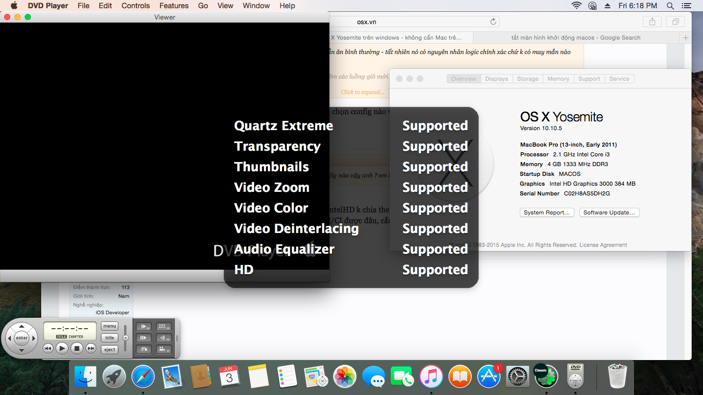The height and width of the screenshot is (395, 703).
Task: Click the controller's up arrow
Action: coord(22,327)
